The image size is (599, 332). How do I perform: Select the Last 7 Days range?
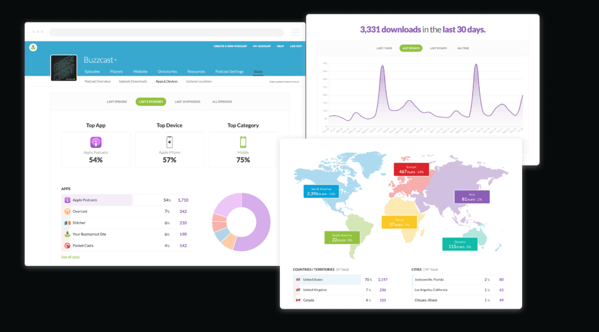coord(384,48)
